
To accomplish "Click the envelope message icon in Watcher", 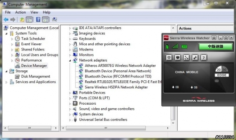I will (216, 81).
